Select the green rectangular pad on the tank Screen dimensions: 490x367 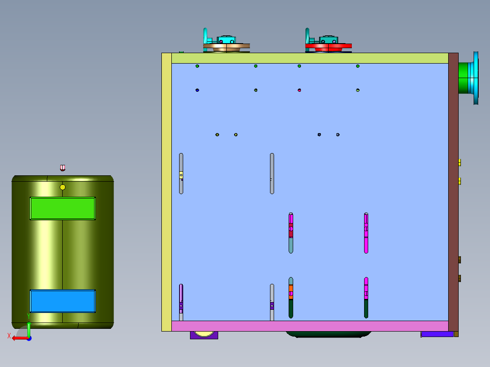tap(63, 208)
